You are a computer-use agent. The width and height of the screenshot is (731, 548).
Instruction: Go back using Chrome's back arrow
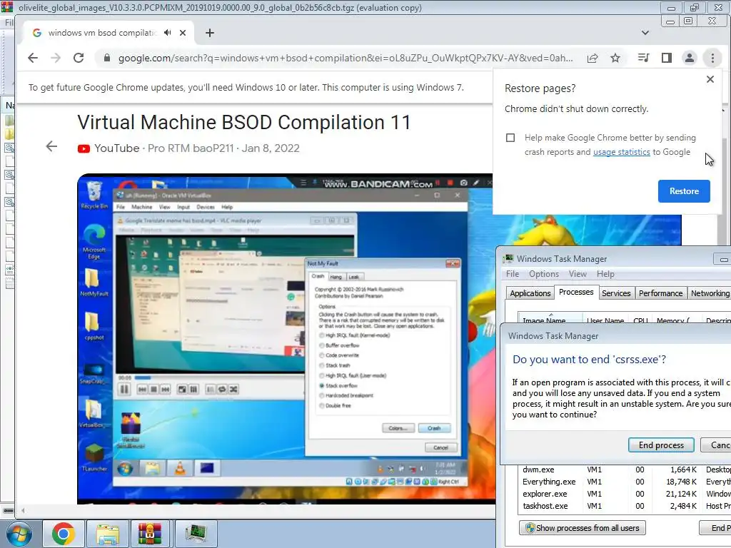33,58
